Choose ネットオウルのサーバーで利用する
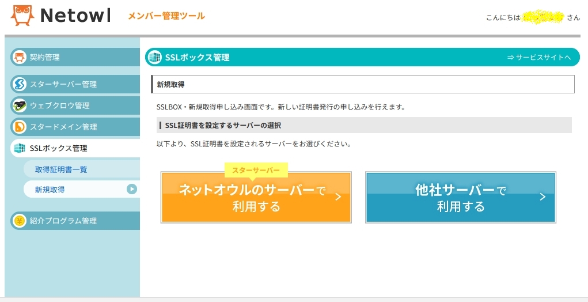Screen dimensions: 588x302 tap(256, 197)
